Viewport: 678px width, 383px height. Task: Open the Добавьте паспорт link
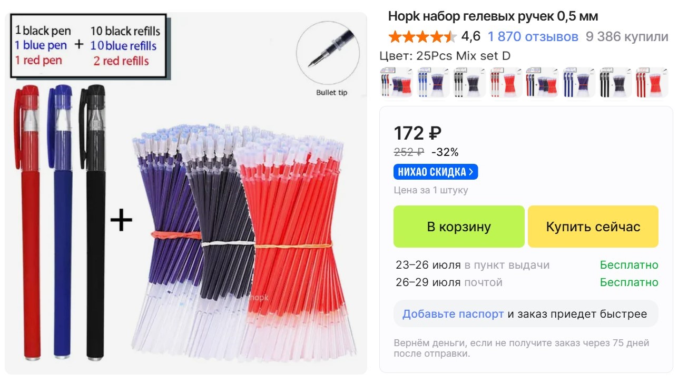pos(453,314)
